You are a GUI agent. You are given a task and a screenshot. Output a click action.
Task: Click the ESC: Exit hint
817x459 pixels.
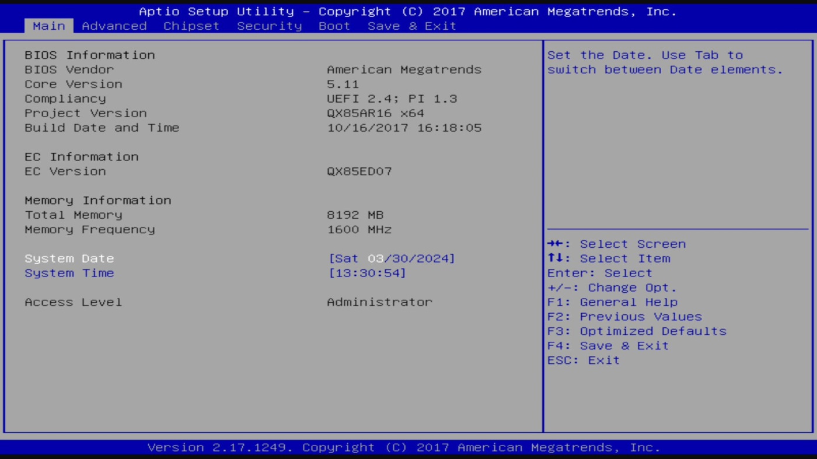click(584, 360)
